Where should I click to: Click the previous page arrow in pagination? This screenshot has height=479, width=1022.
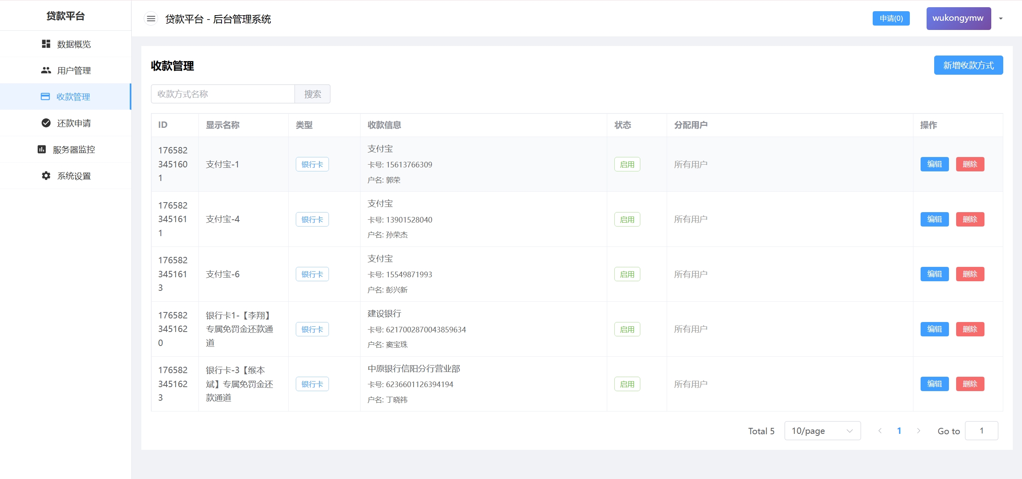click(x=880, y=431)
